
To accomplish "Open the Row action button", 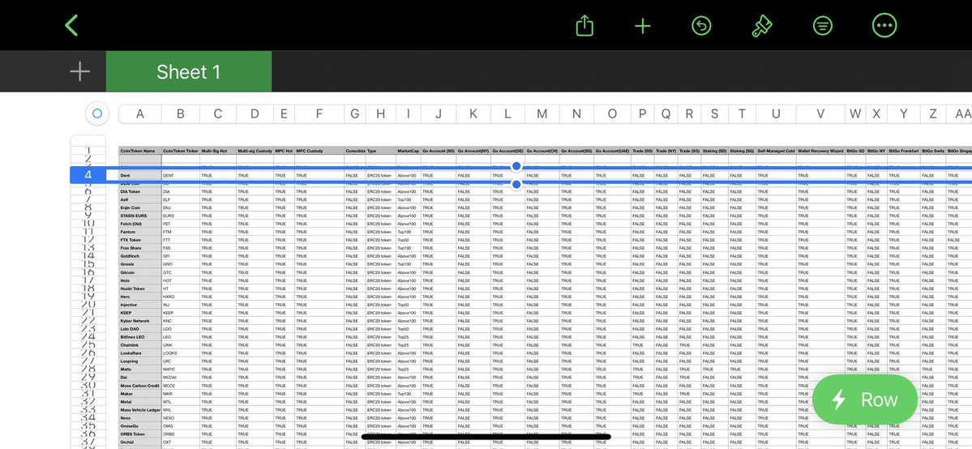I will (x=865, y=400).
